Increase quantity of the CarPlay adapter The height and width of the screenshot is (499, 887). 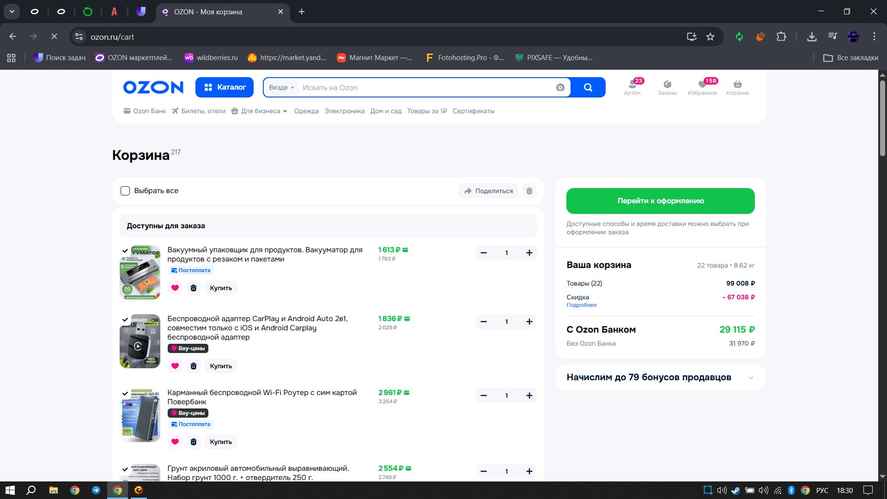[x=529, y=322]
